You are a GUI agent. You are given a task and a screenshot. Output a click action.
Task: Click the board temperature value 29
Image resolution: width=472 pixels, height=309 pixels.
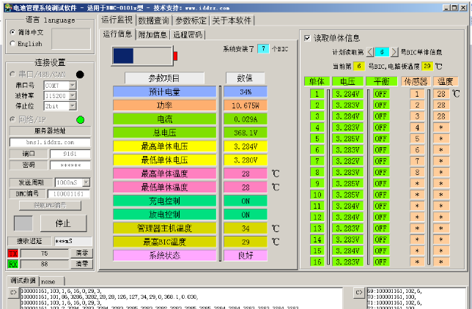tap(427, 66)
